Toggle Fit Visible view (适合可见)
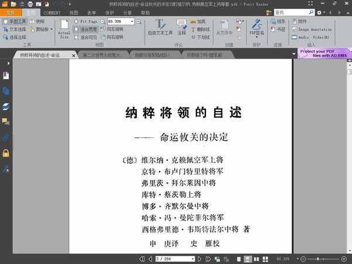 click(86, 37)
